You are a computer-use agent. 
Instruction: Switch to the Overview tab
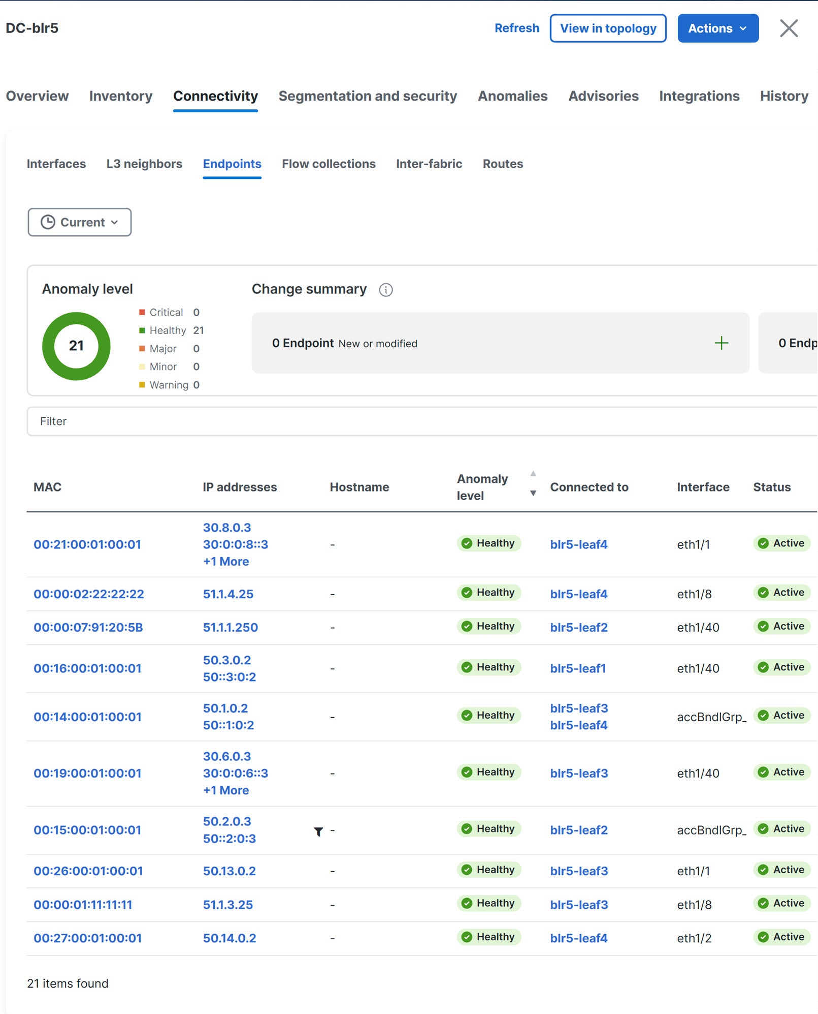(37, 96)
